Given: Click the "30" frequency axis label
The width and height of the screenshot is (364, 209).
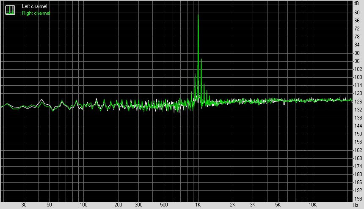Looking at the screenshot, I should click(x=24, y=205).
